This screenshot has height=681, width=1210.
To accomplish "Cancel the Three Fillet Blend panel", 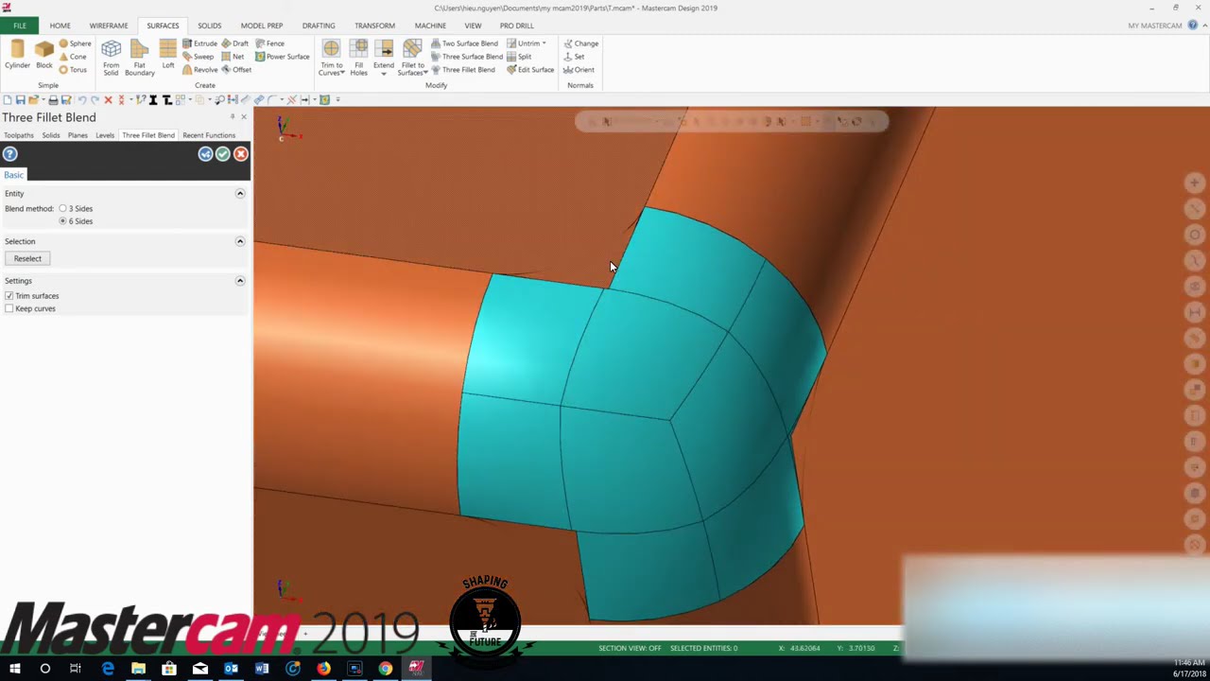I will (x=241, y=154).
